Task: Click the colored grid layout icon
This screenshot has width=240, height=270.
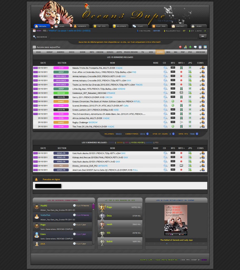Action: 205,47
